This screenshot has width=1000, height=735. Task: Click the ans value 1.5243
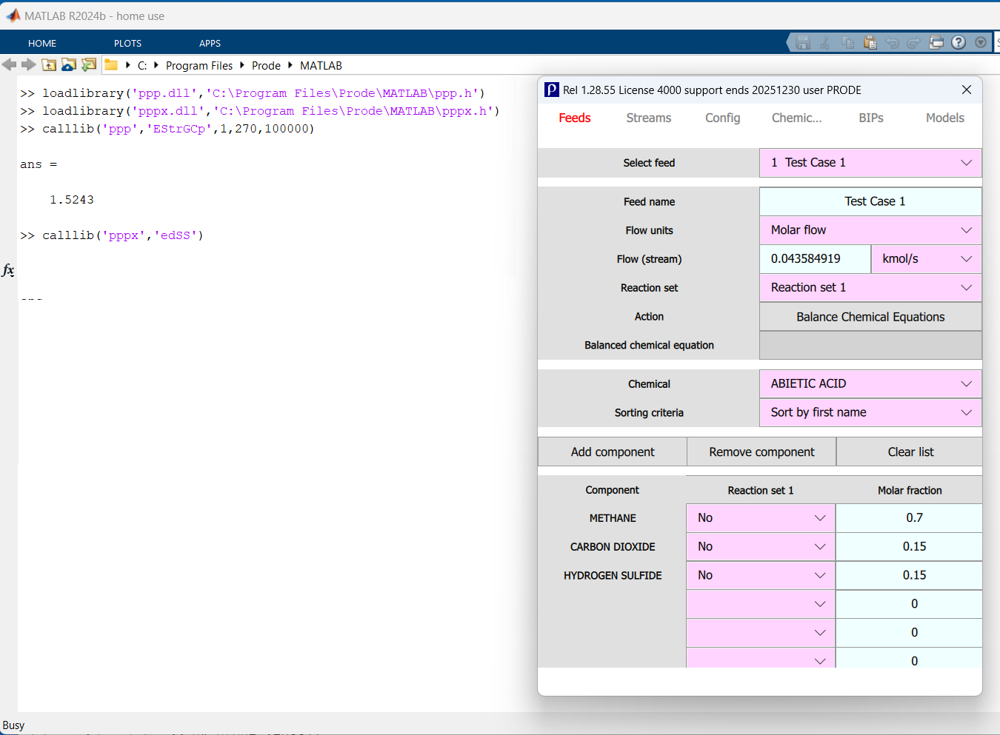(x=72, y=200)
